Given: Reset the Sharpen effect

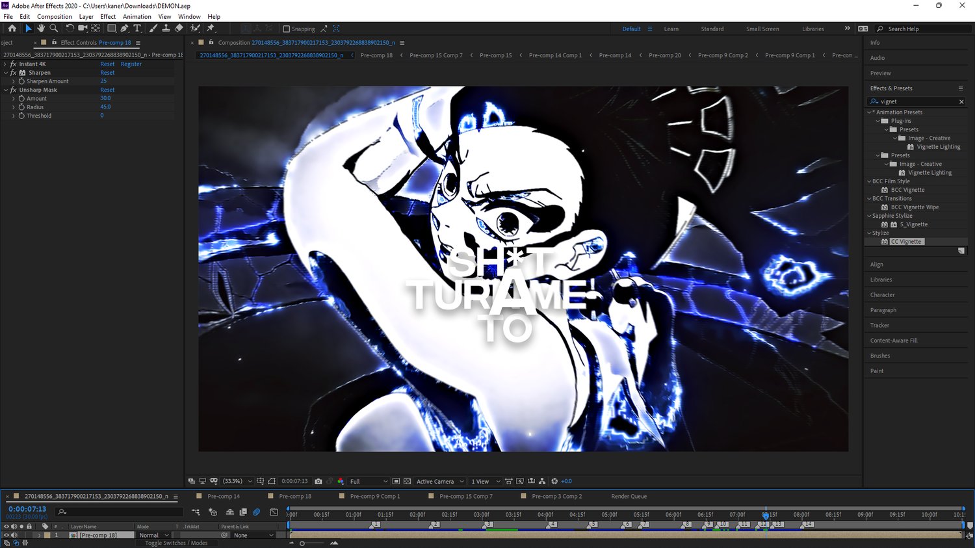Looking at the screenshot, I should 107,73.
